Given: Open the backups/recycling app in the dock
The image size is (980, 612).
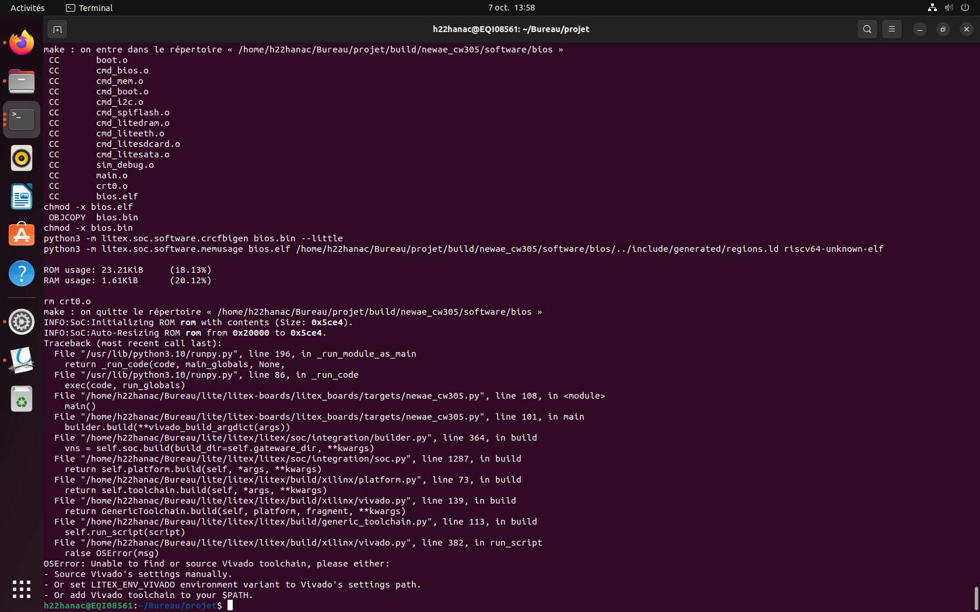Looking at the screenshot, I should pyautogui.click(x=21, y=399).
